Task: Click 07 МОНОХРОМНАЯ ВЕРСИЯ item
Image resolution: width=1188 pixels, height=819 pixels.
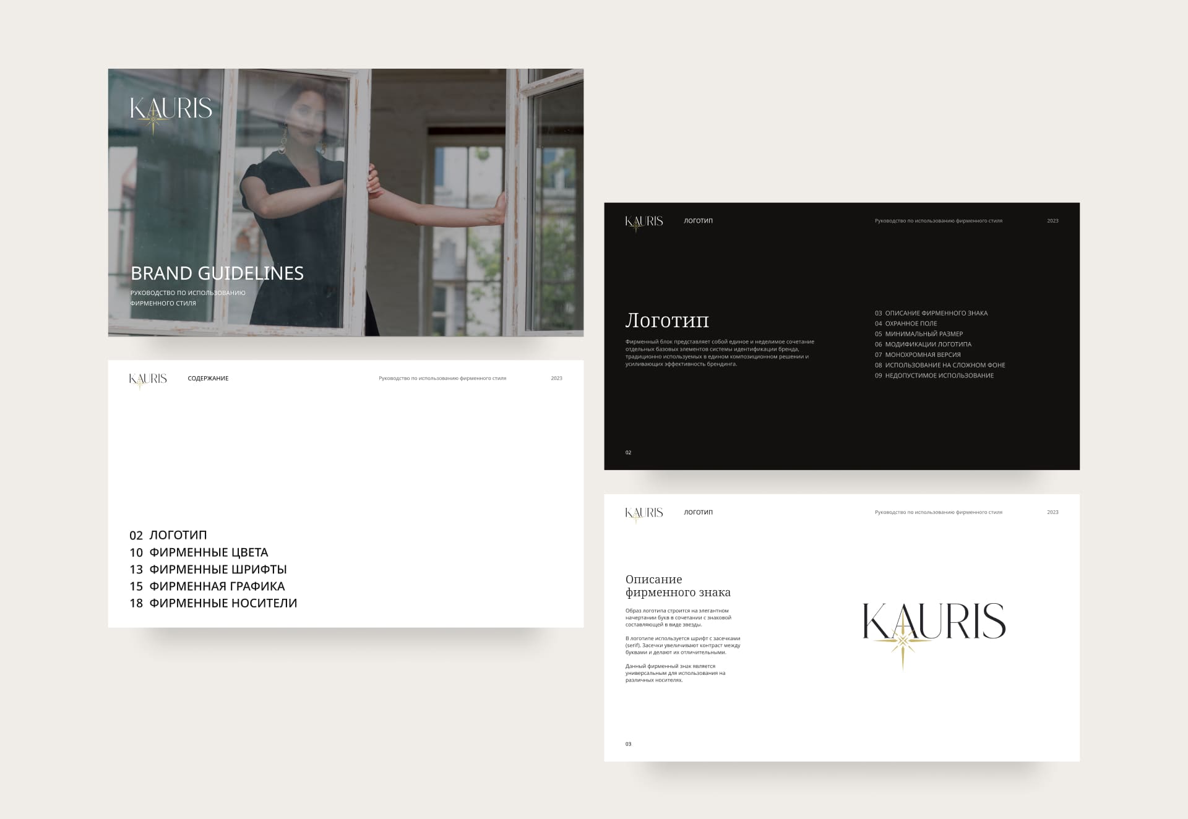Action: point(918,355)
